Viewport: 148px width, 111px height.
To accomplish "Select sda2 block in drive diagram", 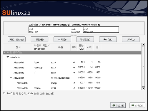I will pos(50,30).
